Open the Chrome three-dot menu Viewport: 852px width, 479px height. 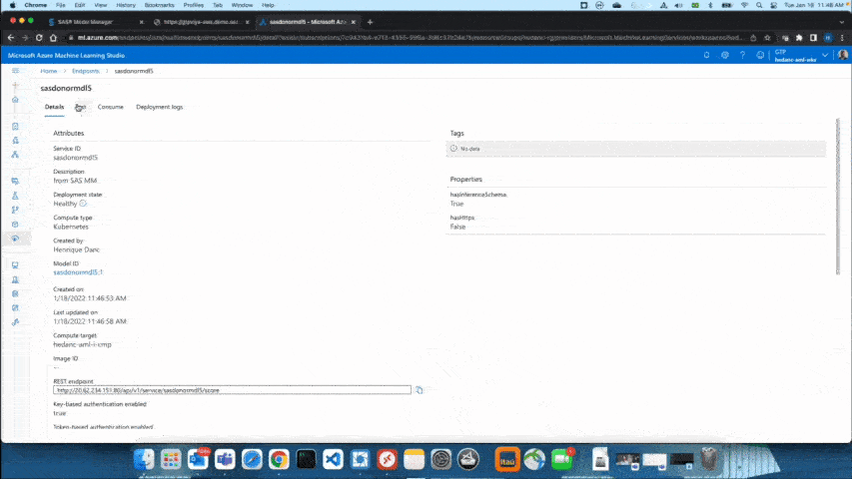842,38
